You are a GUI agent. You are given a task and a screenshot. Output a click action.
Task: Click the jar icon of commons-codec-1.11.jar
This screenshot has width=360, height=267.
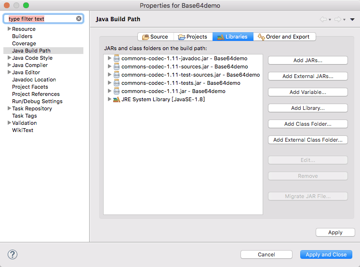pyautogui.click(x=117, y=91)
